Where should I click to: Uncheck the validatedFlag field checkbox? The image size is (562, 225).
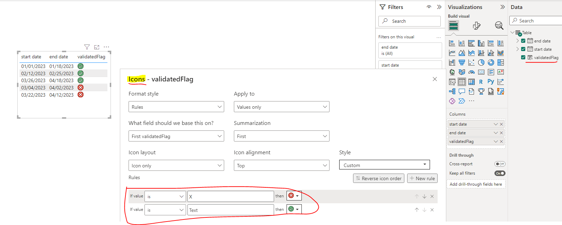point(523,57)
